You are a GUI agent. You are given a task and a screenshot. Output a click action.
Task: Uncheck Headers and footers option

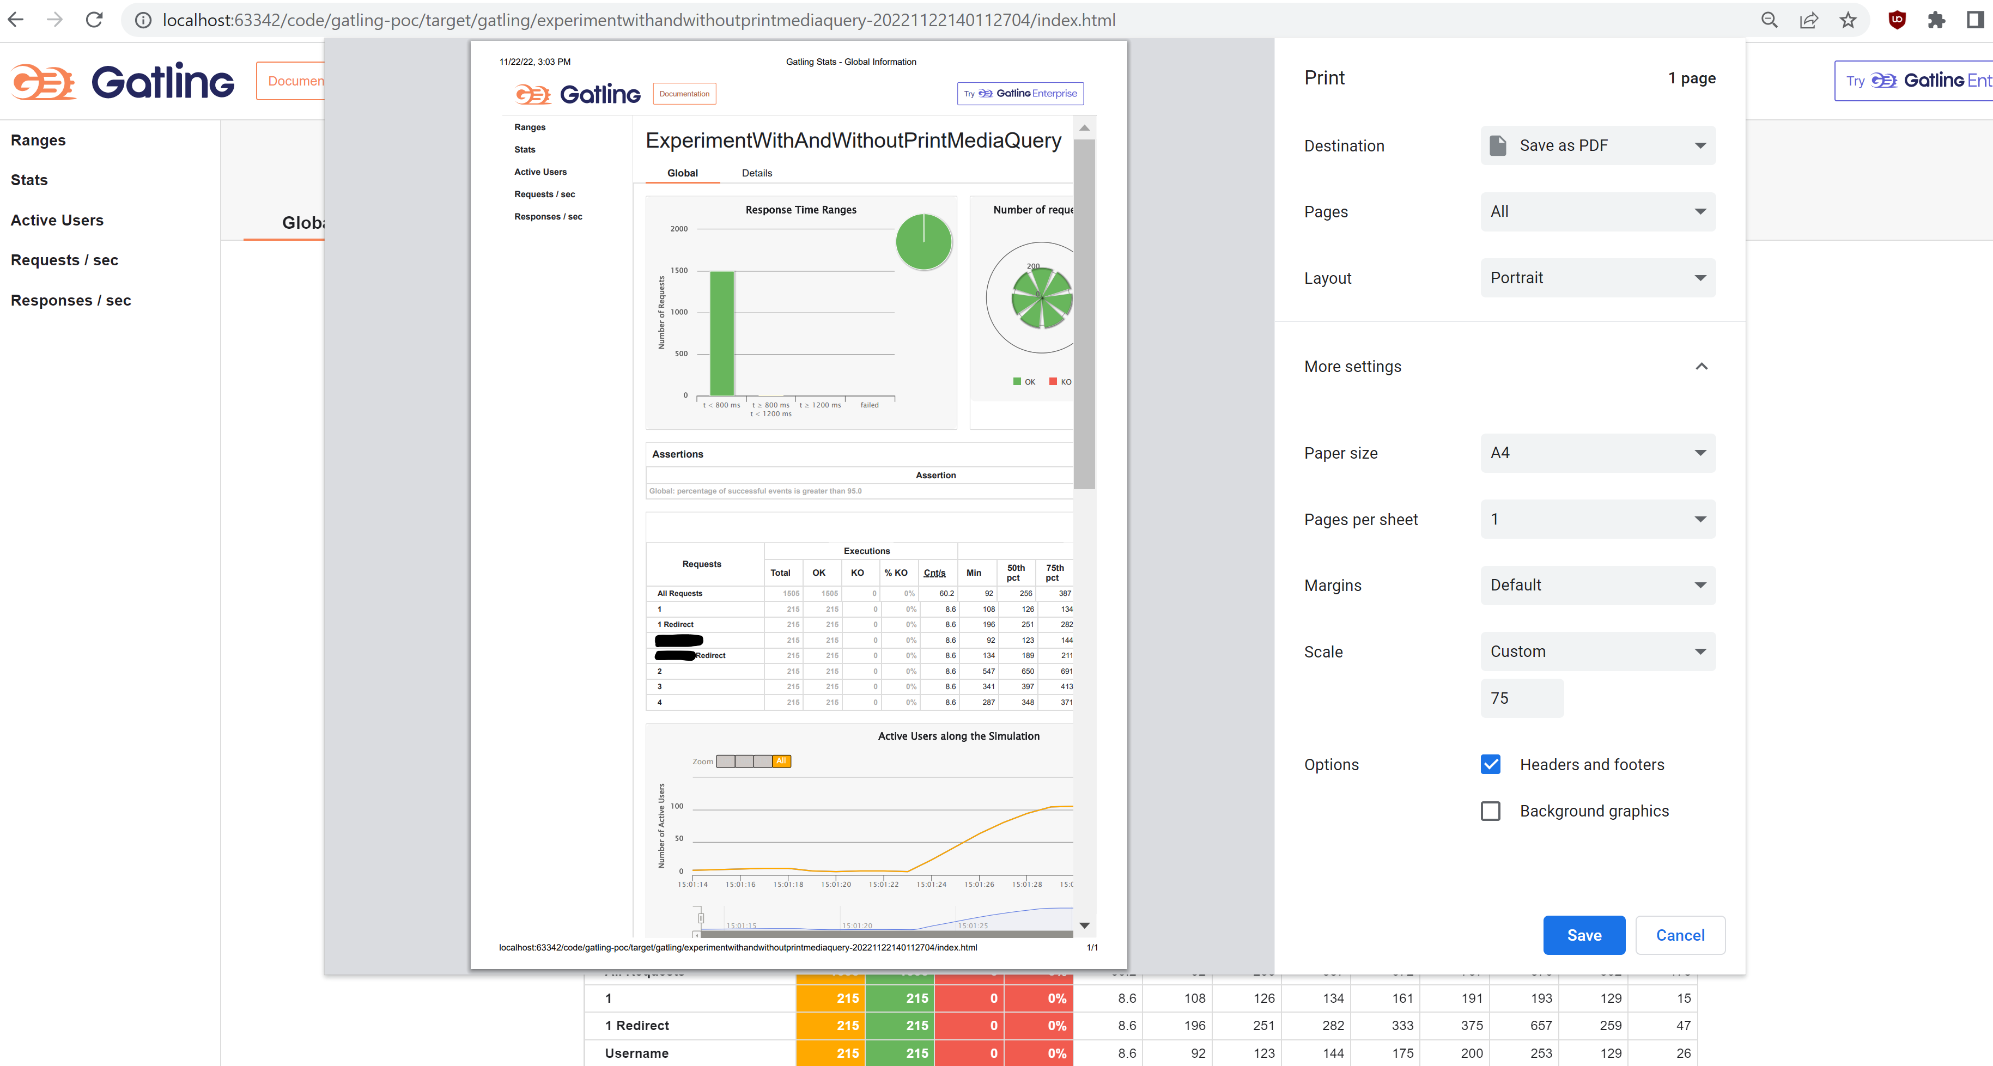[x=1490, y=764]
